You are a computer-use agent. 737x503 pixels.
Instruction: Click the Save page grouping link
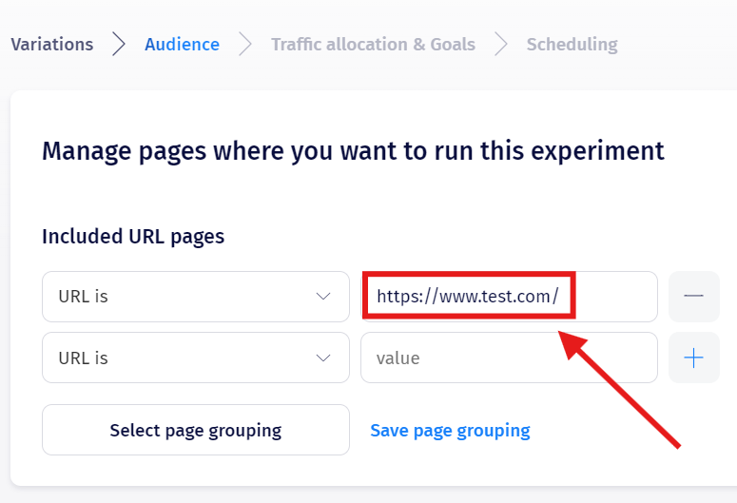tap(450, 431)
